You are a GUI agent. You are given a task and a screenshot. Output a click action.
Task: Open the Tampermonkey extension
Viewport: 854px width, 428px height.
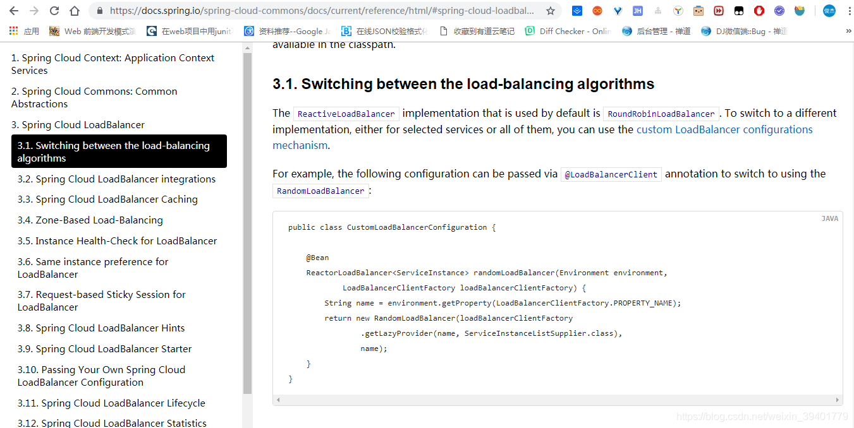click(x=739, y=11)
